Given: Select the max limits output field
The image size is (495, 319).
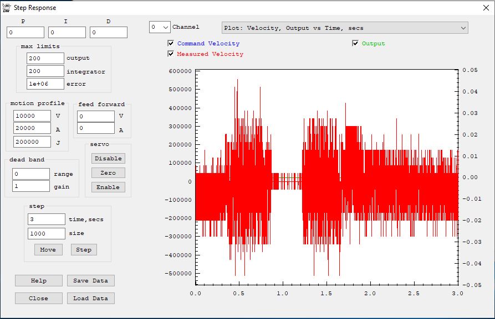Looking at the screenshot, I should (x=45, y=58).
